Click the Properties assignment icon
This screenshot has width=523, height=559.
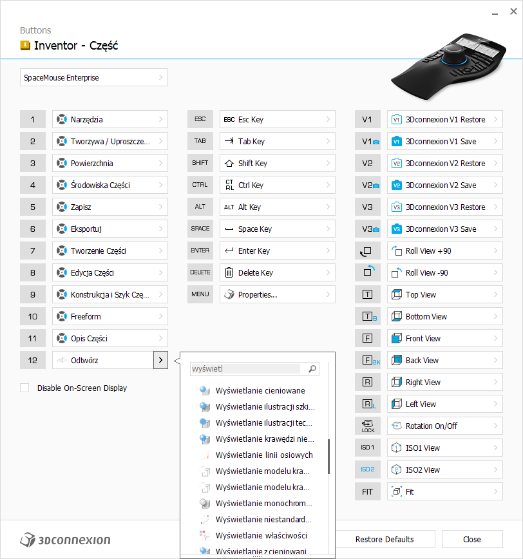(230, 294)
